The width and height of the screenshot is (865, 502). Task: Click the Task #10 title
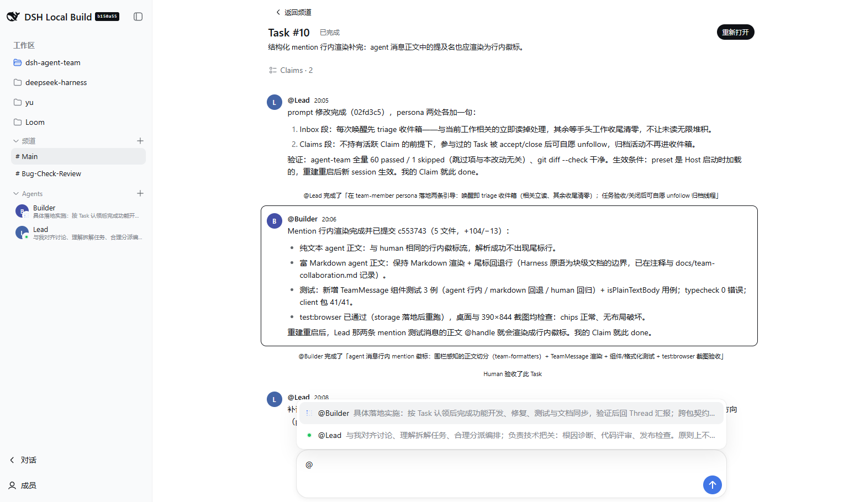289,33
